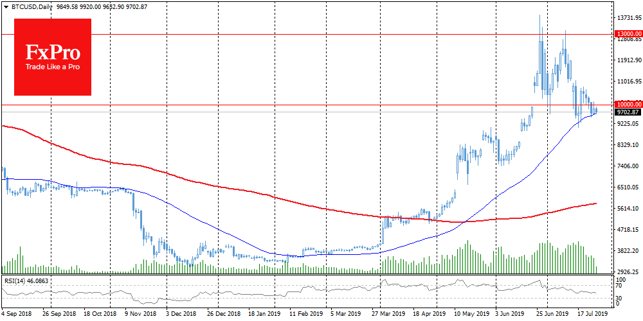Select the 5614.10 price axis label
Screen dimensions: 643x321
pos(627,209)
